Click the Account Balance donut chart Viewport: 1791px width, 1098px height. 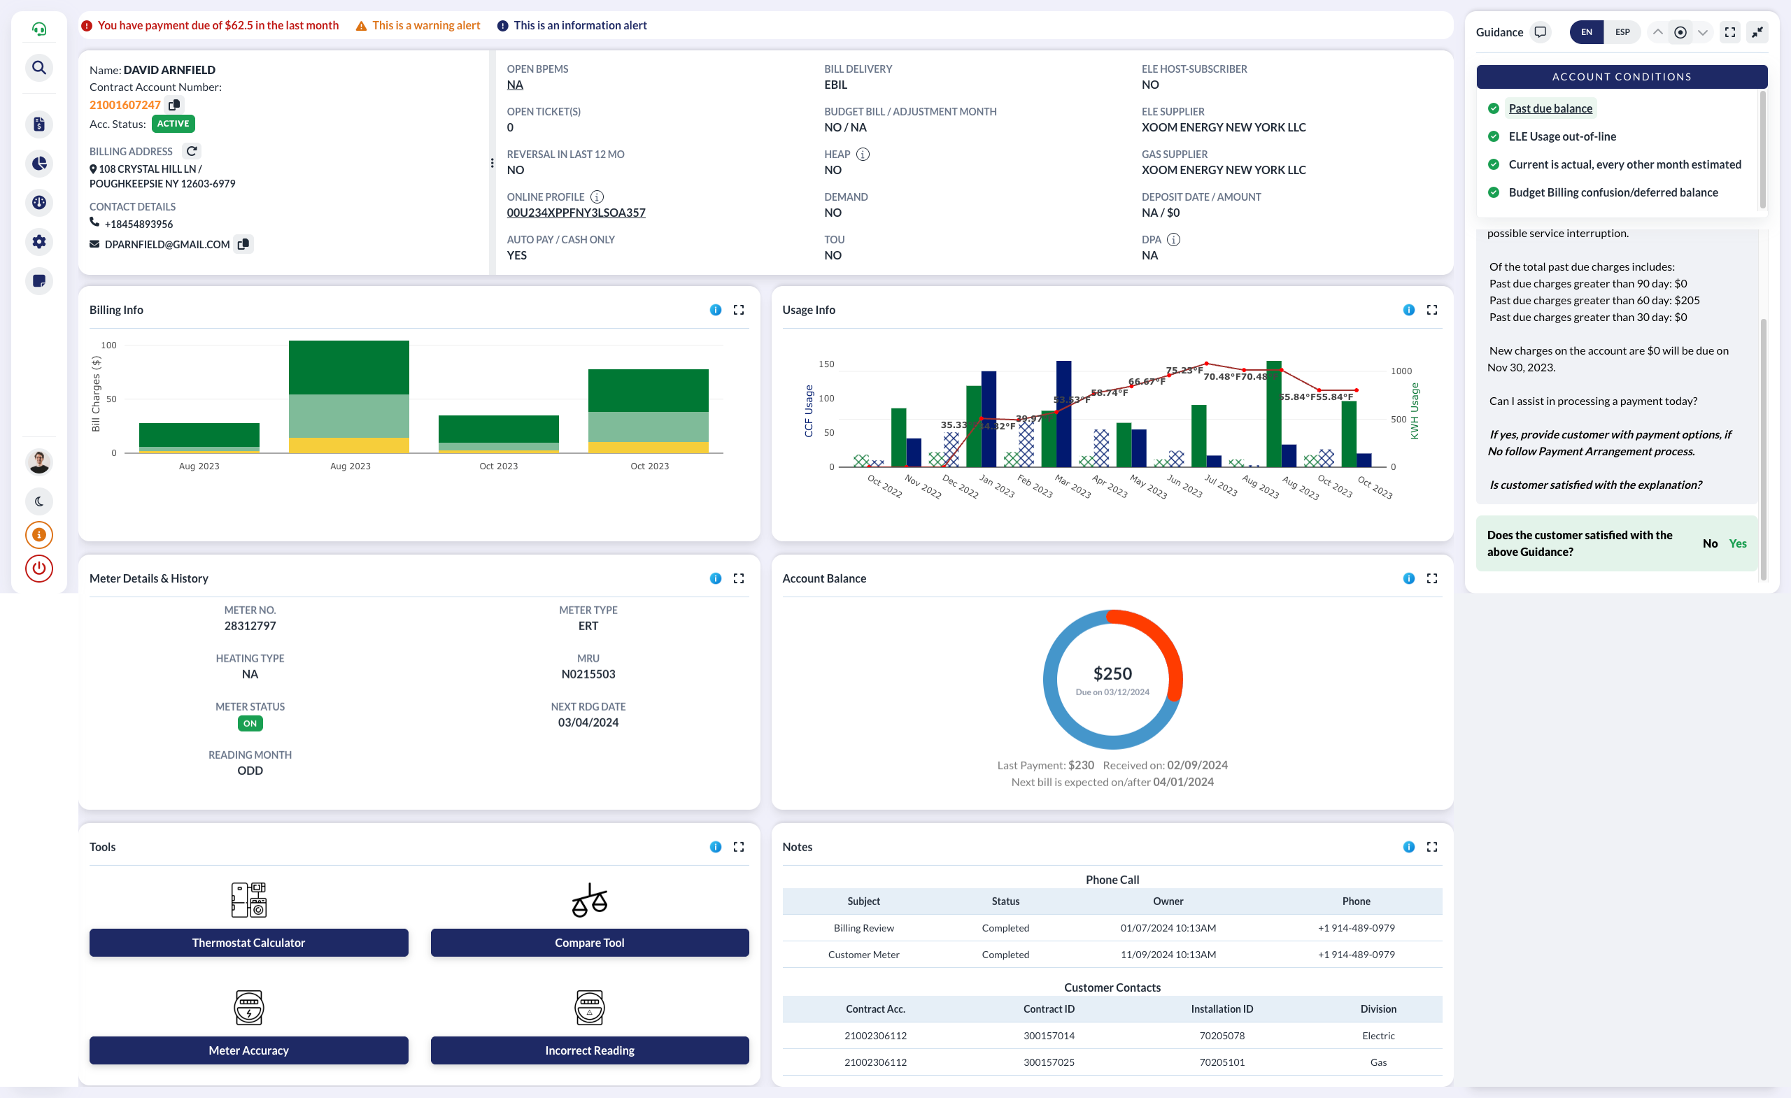[1112, 680]
